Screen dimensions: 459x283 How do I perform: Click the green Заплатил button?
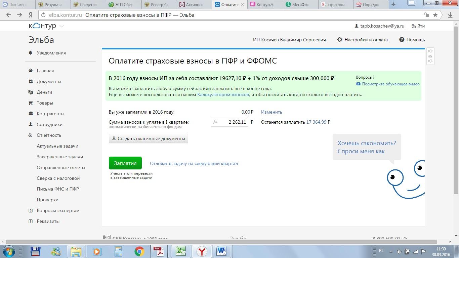125,163
